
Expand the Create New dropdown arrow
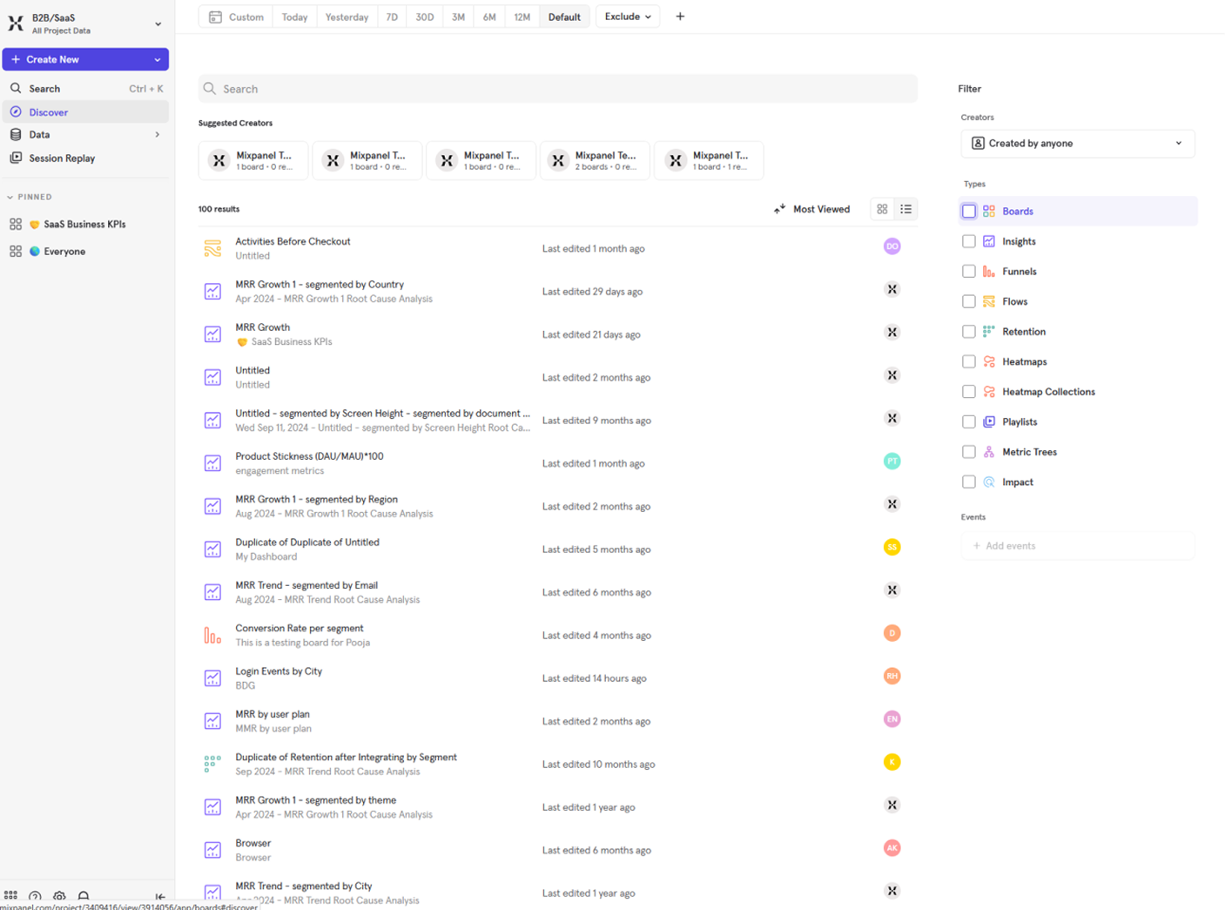tap(158, 59)
